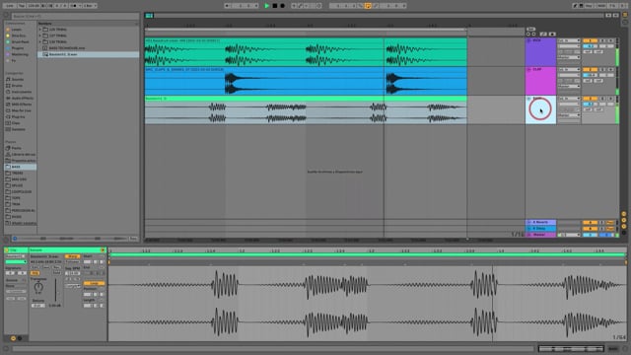Viewport: 631px width, 355px height.
Task: Switch to Session view using the selector icon
Action: point(624,22)
